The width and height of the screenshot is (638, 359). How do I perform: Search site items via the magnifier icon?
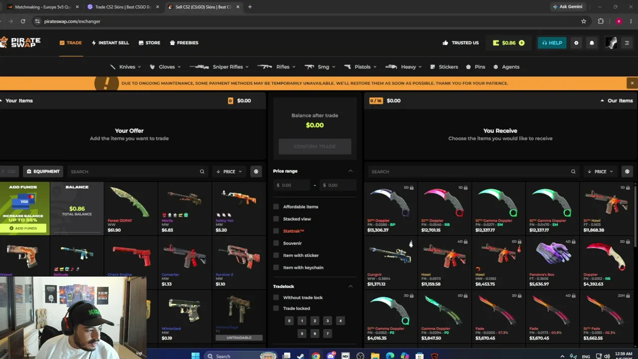click(573, 172)
